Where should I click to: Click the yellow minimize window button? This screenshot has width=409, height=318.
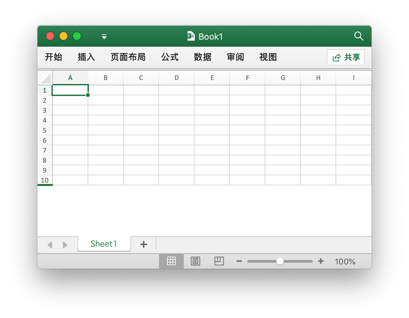[x=63, y=36]
